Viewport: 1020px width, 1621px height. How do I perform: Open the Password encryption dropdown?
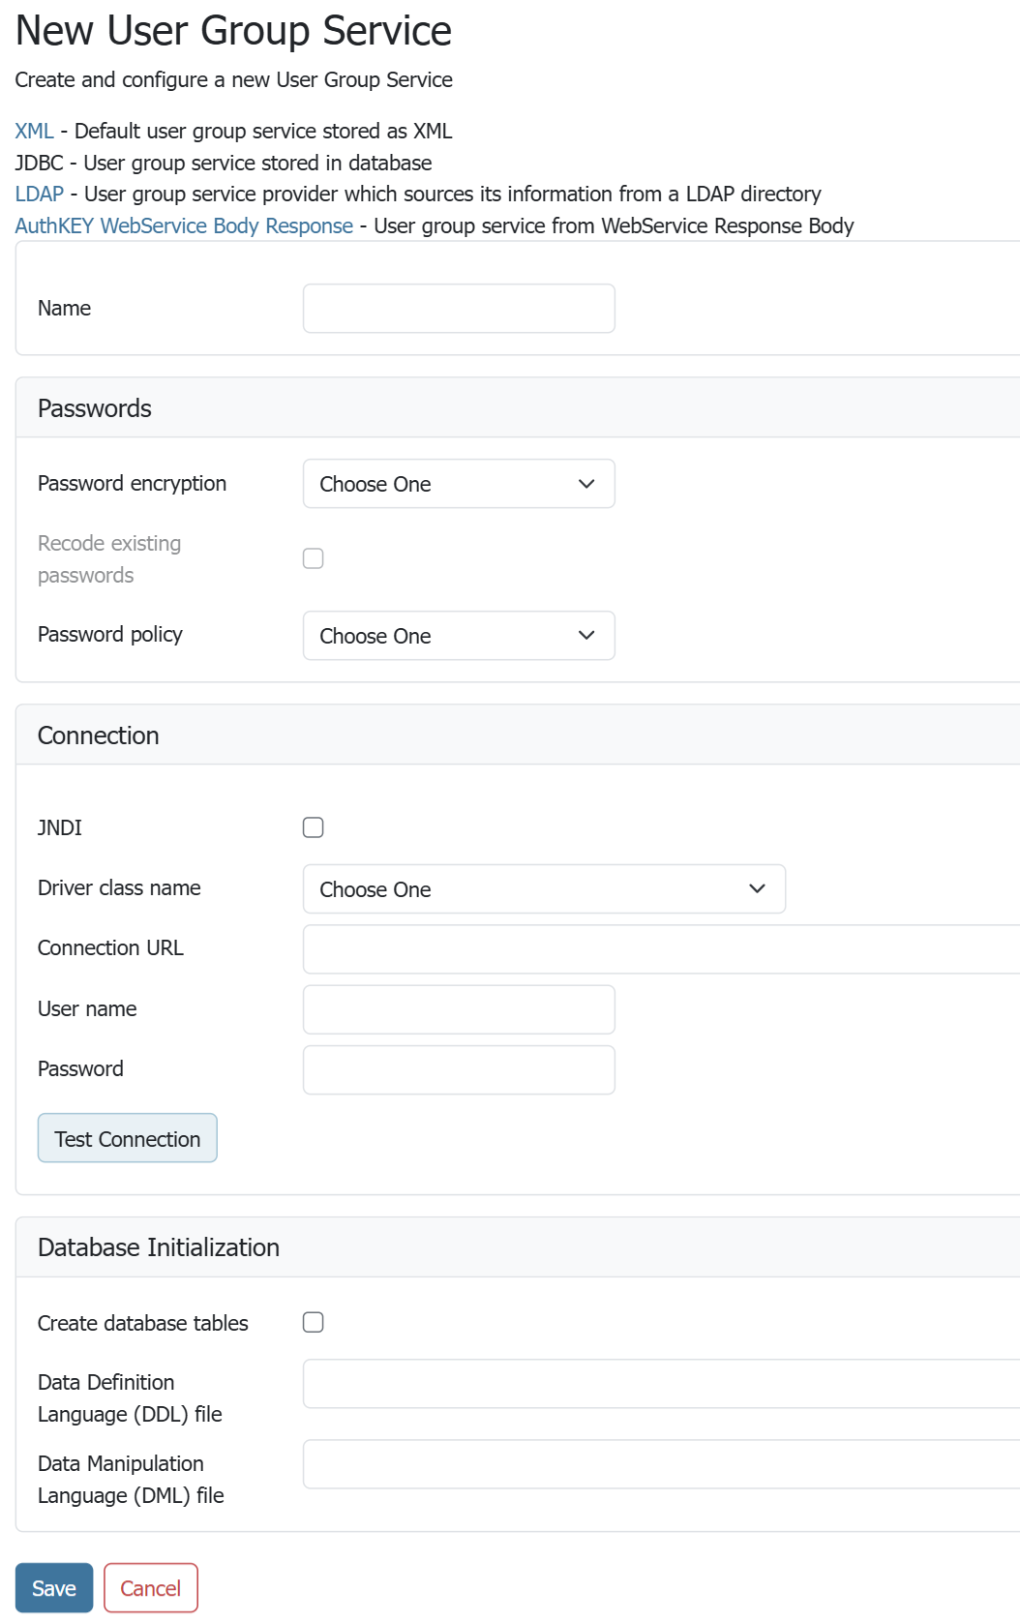point(459,484)
